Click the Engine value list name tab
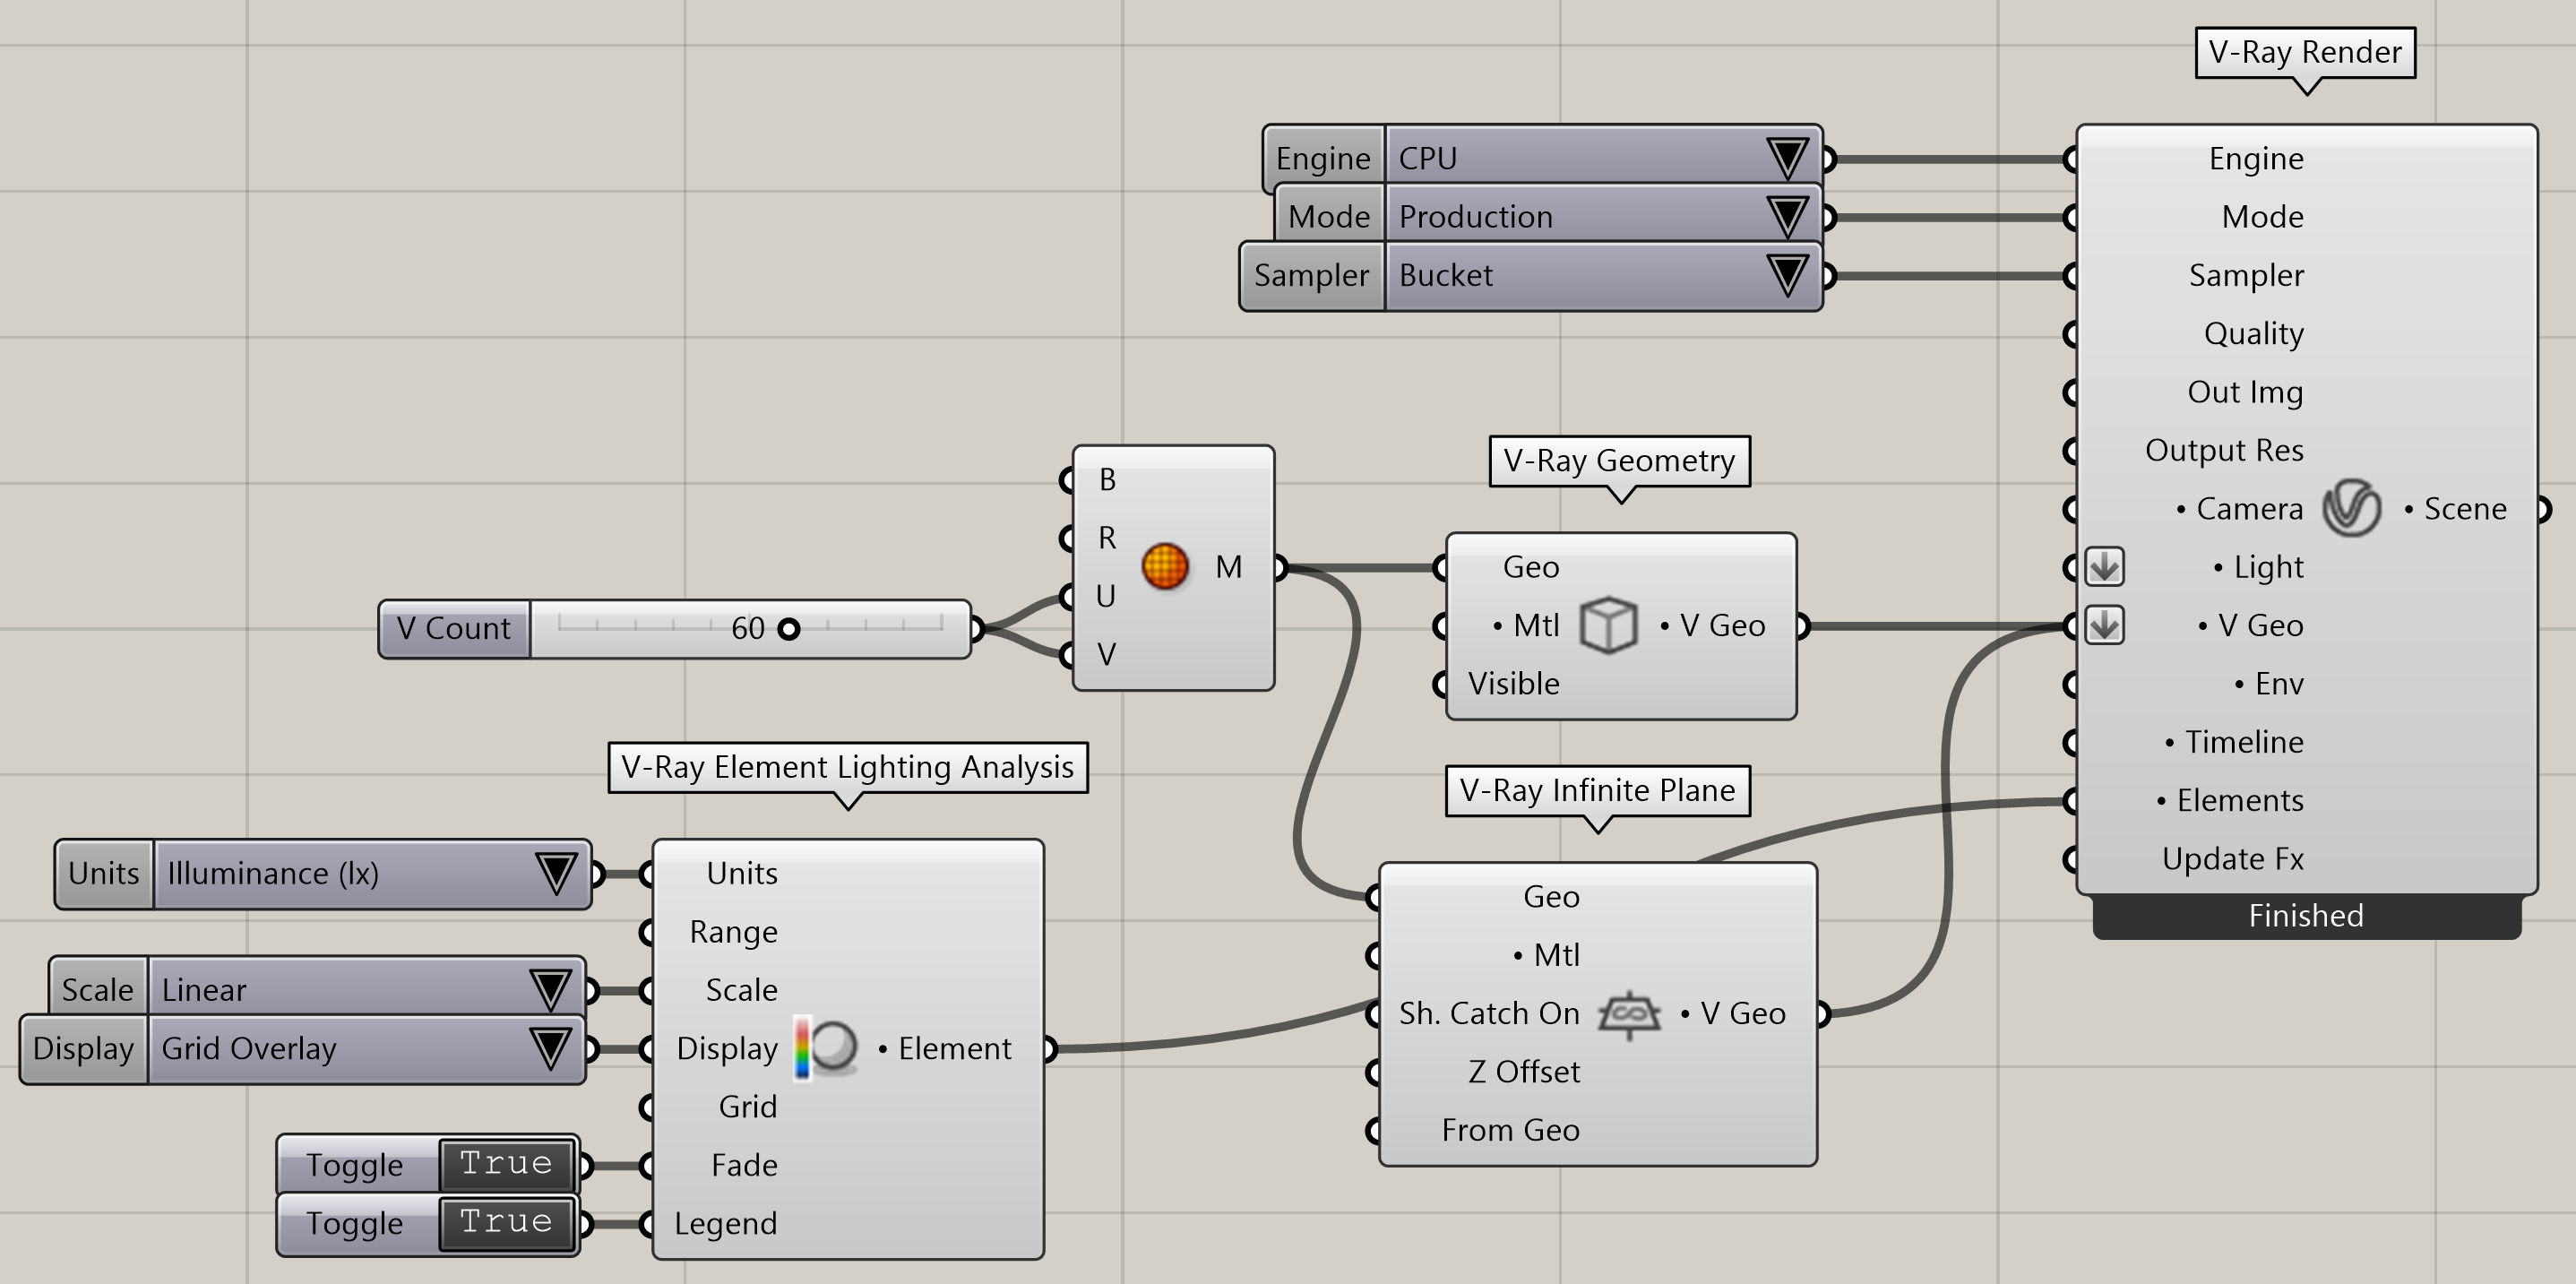Viewport: 2576px width, 1284px height. point(1323,158)
